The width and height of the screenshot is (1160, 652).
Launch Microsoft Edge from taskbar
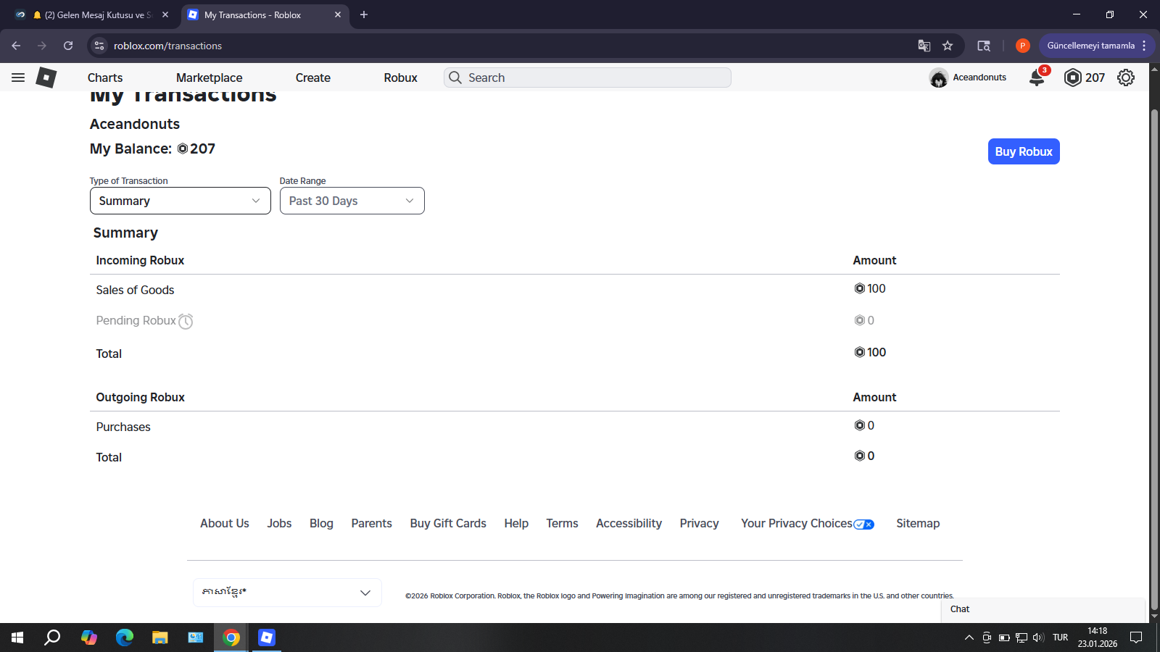(125, 638)
